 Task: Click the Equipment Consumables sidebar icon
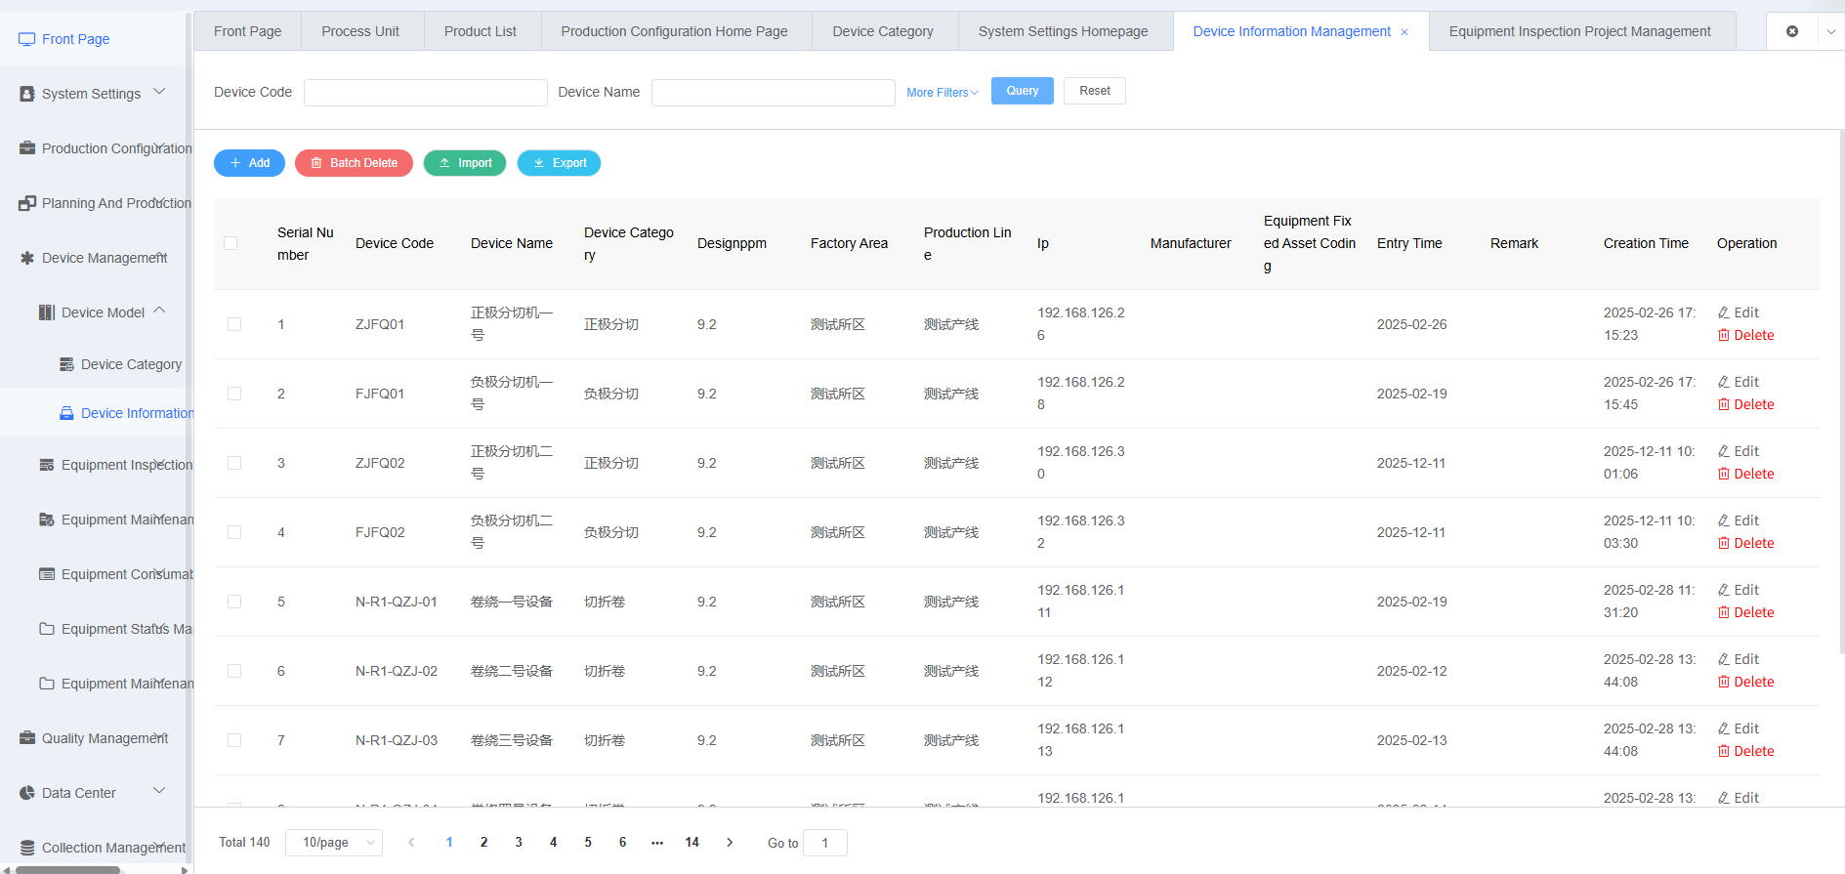47,574
